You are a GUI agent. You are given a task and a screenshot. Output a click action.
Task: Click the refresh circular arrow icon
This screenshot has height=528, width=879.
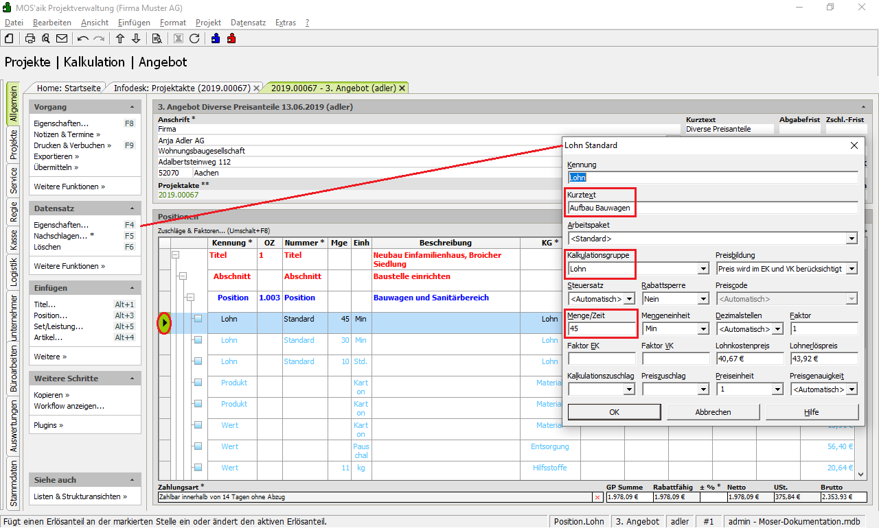coord(194,38)
